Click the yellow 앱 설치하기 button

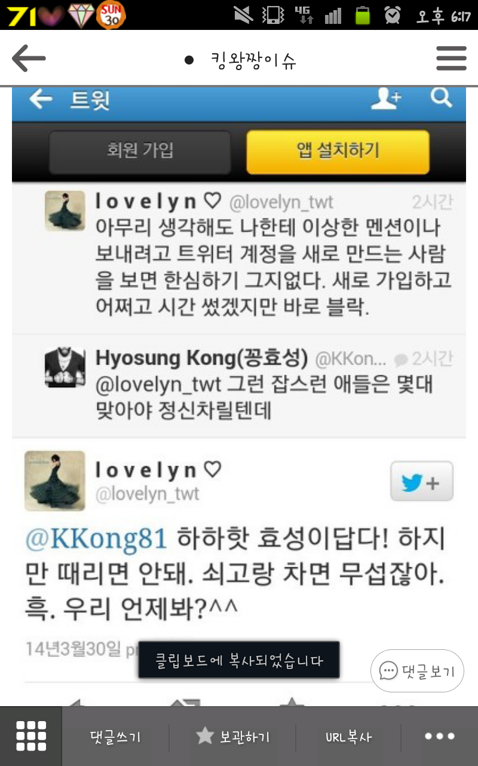point(338,150)
